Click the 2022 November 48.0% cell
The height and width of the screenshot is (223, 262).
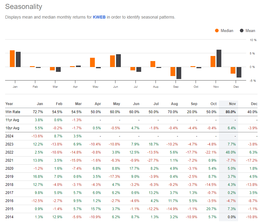pos(231,152)
